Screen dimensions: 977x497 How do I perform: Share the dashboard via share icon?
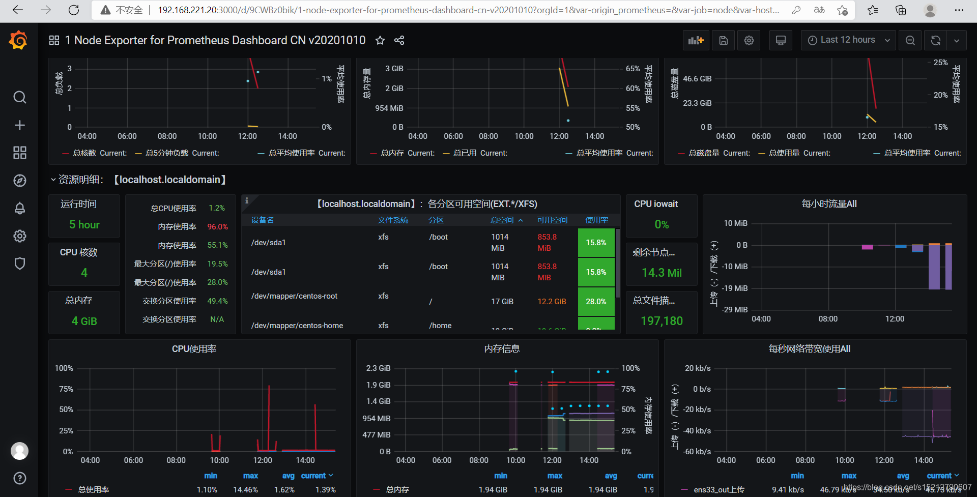(399, 40)
